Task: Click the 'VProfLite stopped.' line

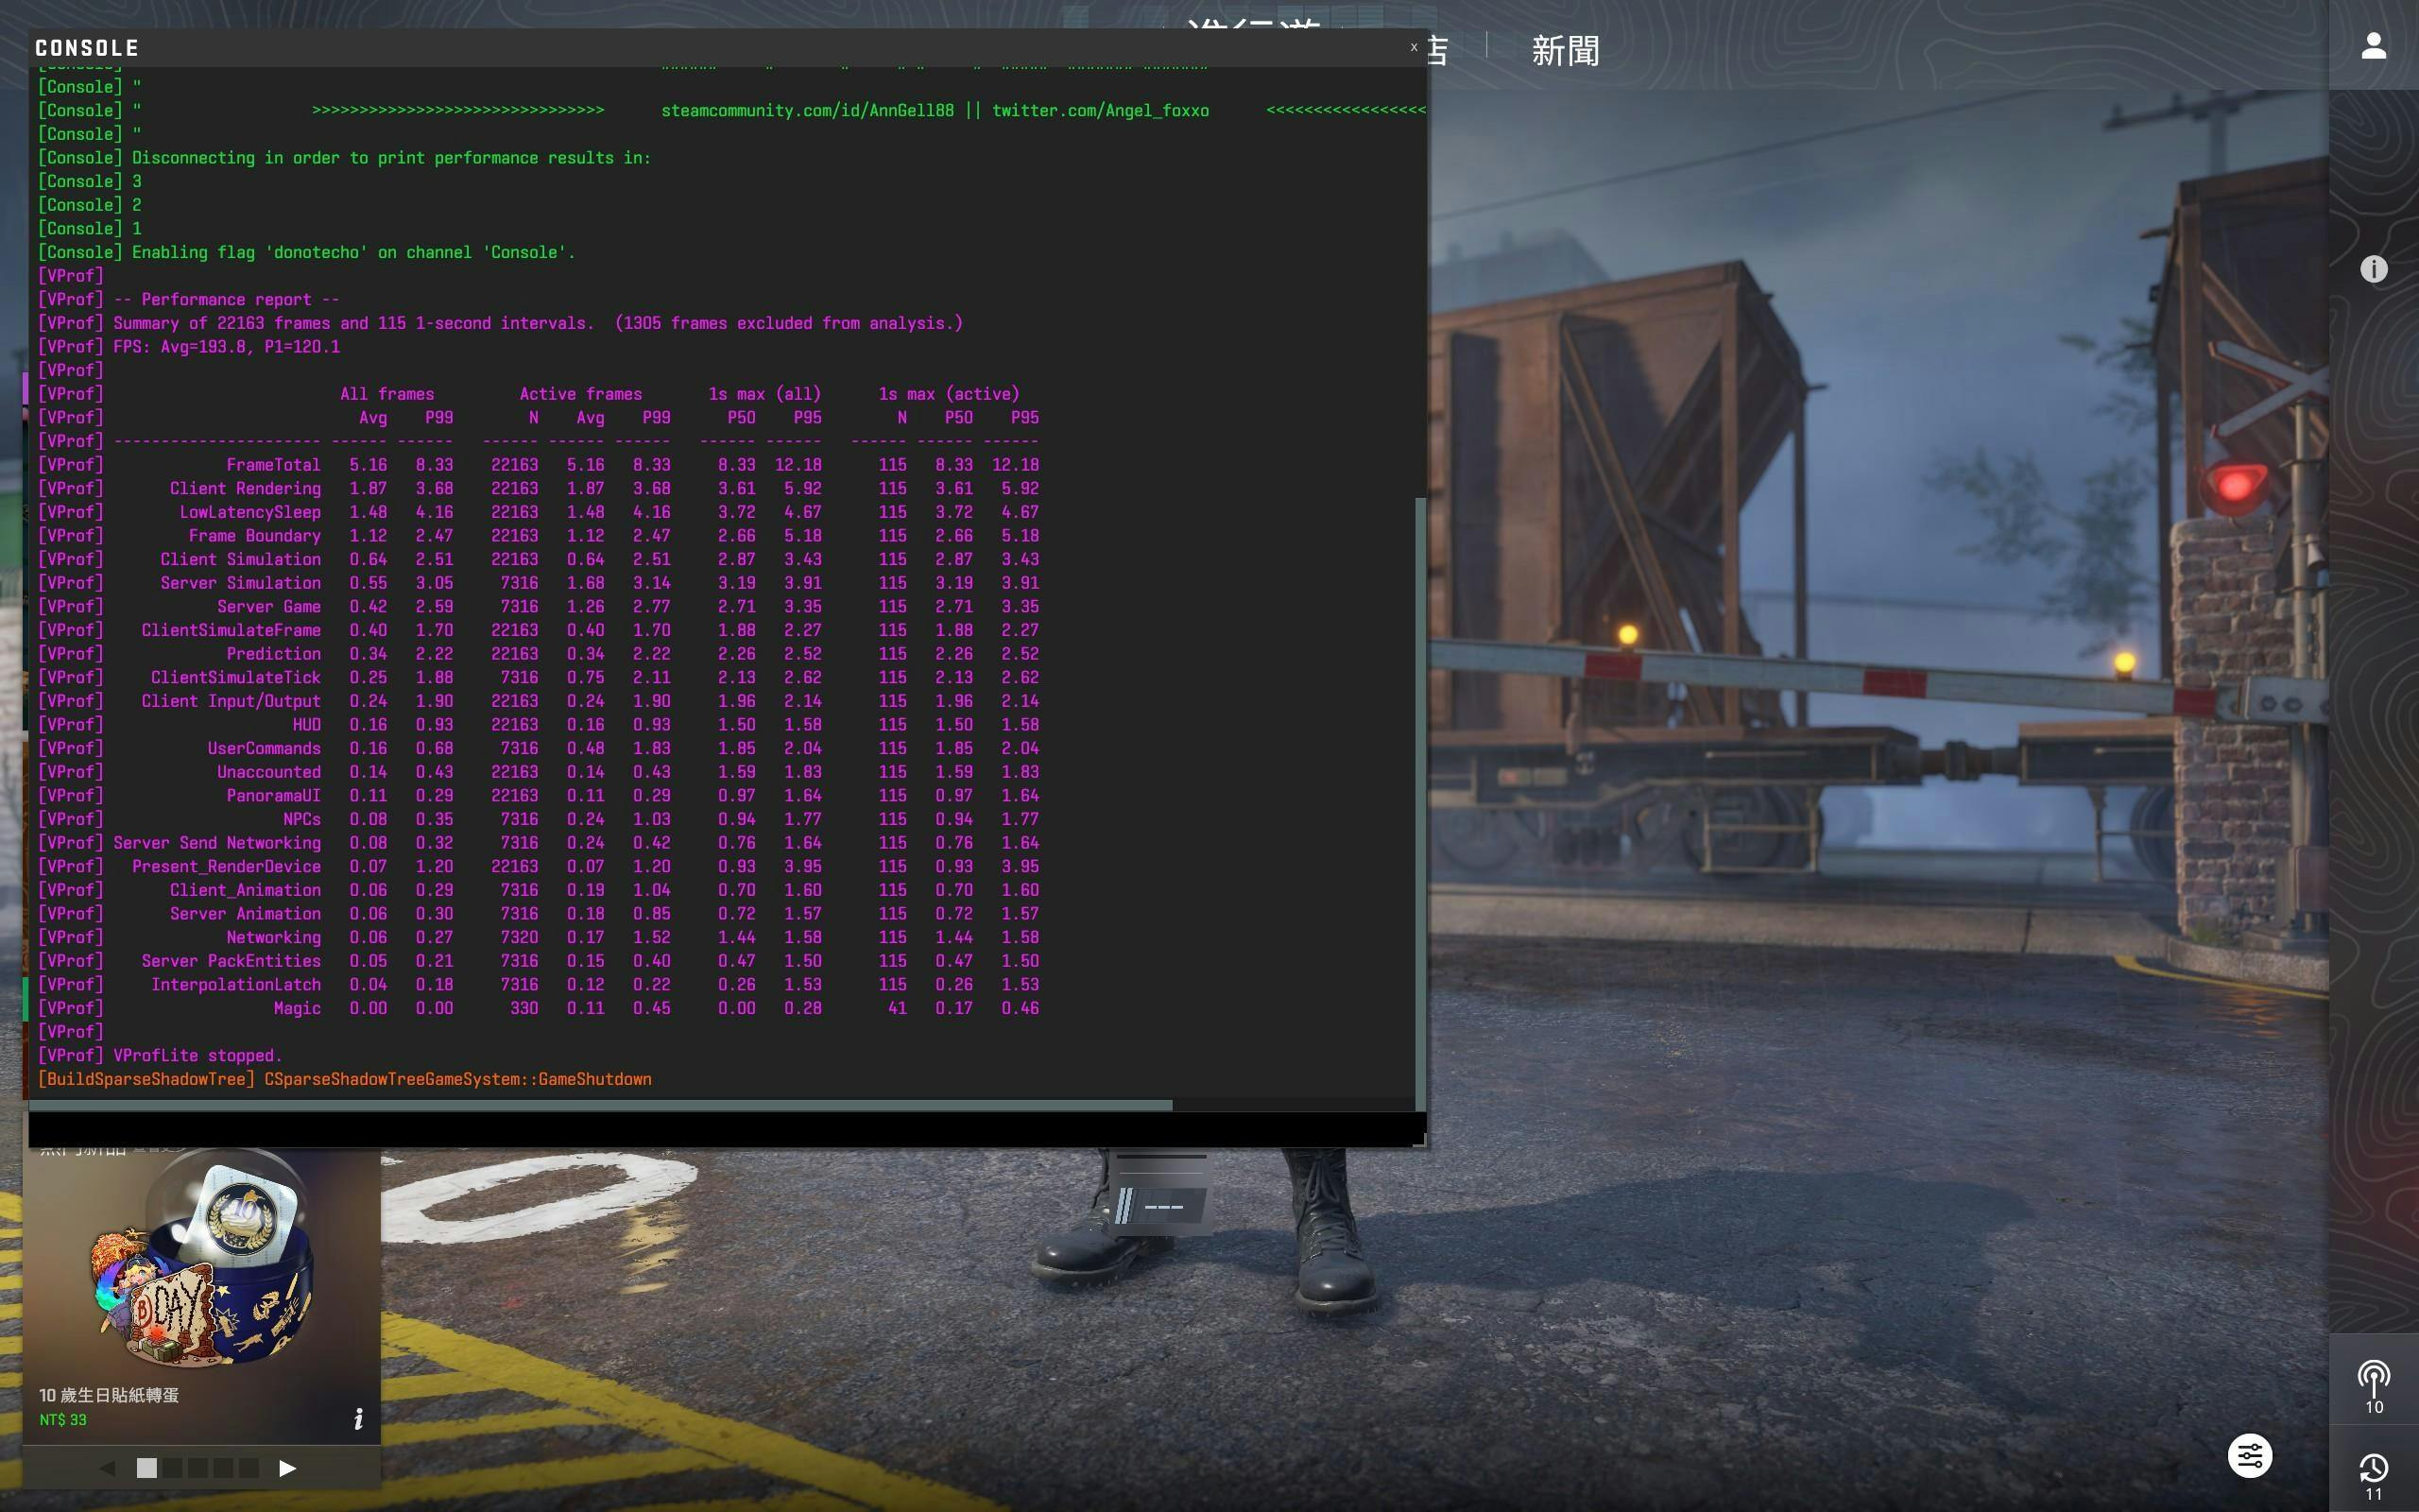Action: (197, 1056)
